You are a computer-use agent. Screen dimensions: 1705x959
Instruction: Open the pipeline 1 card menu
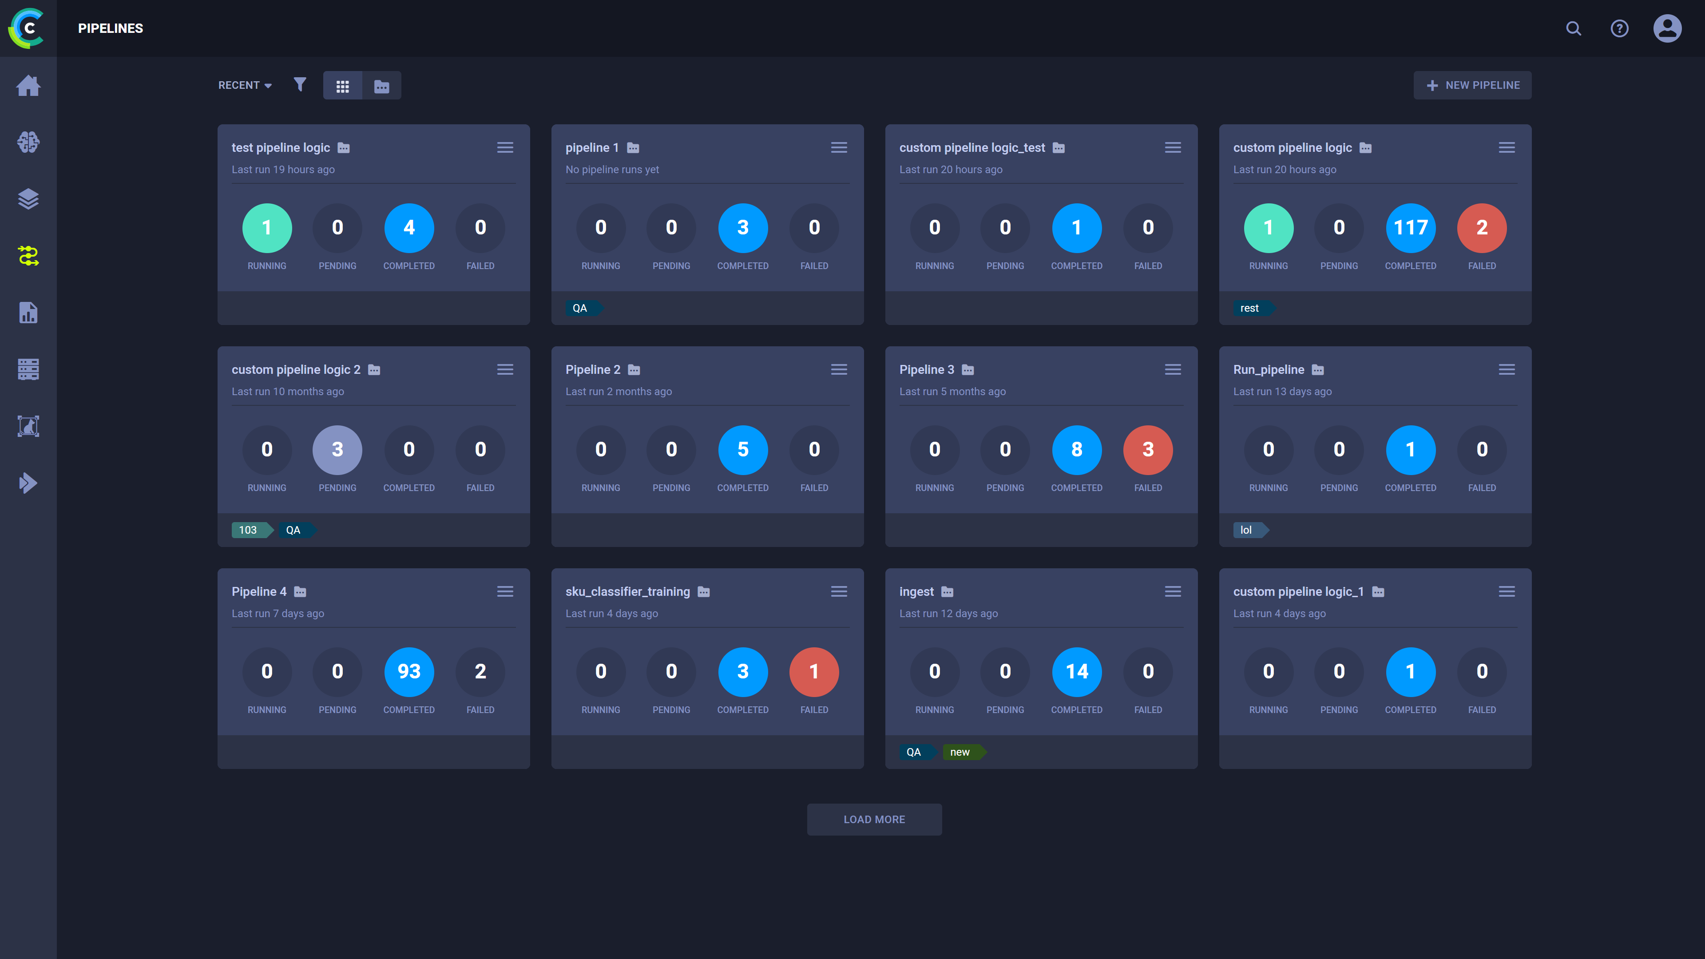pyautogui.click(x=839, y=147)
